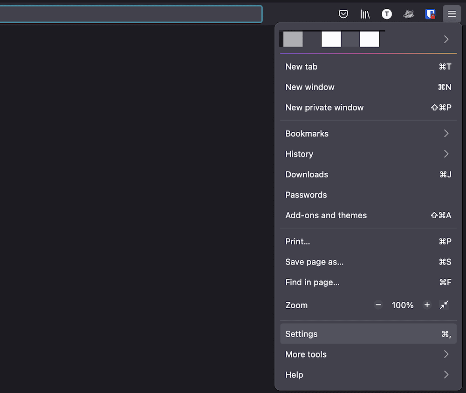The height and width of the screenshot is (393, 466).
Task: Click the 100% zoom level indicator
Action: coord(403,305)
